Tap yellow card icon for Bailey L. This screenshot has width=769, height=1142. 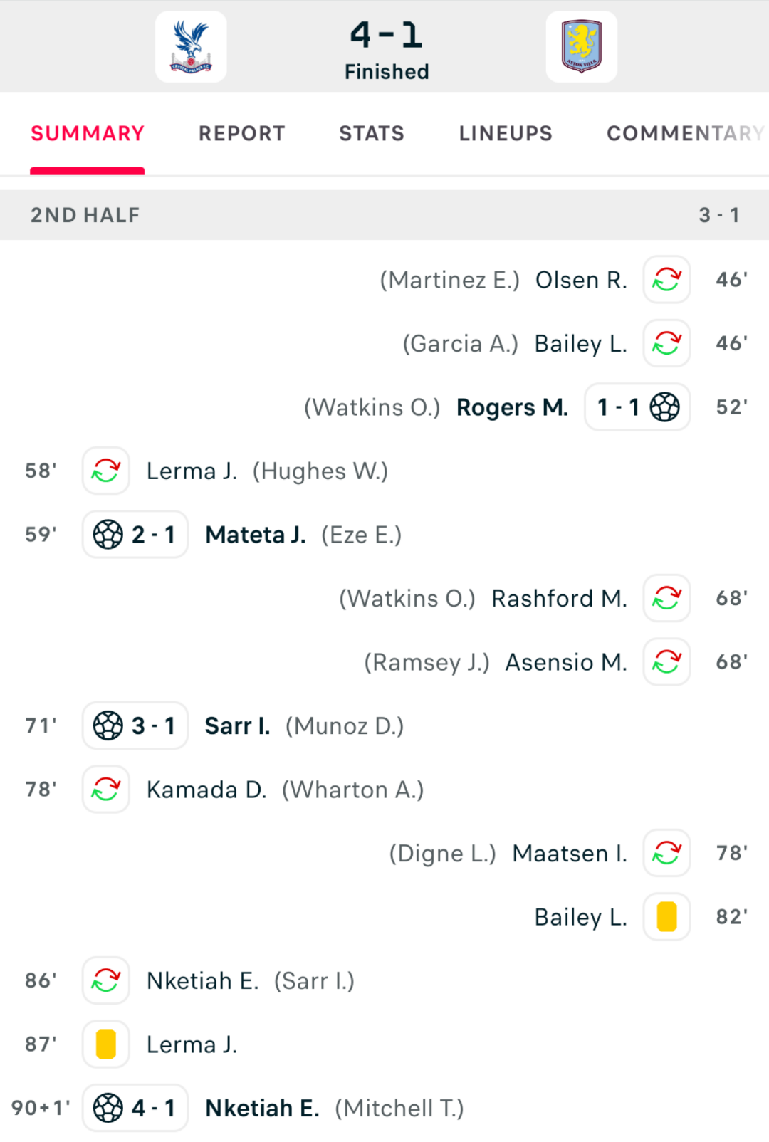point(666,917)
